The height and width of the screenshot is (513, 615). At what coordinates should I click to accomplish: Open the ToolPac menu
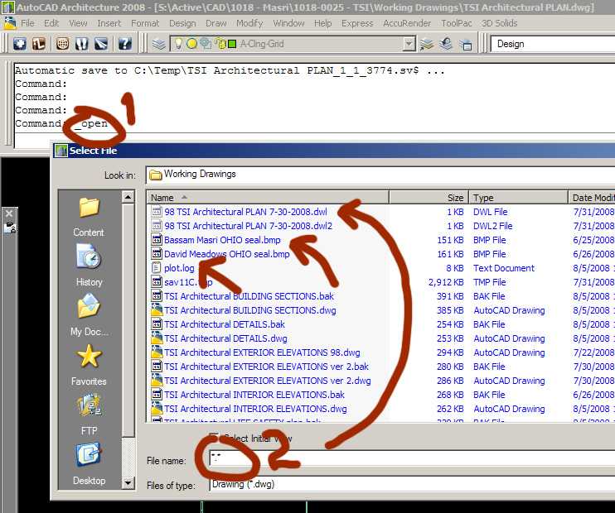457,23
